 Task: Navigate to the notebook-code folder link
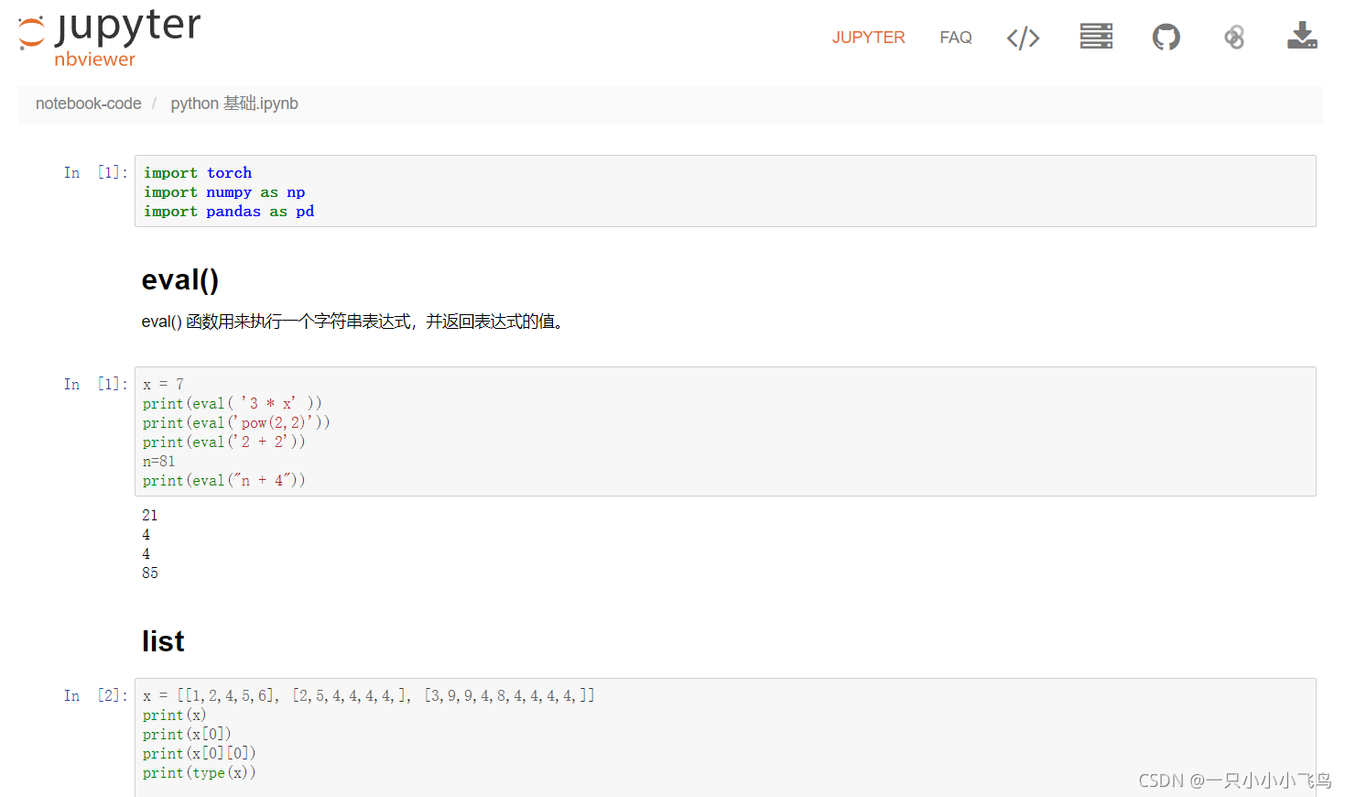point(88,104)
